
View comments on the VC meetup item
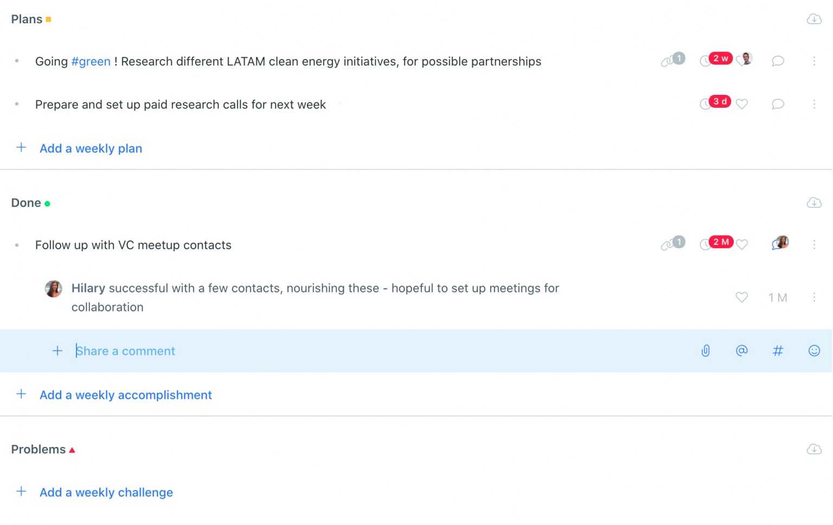pyautogui.click(x=777, y=245)
